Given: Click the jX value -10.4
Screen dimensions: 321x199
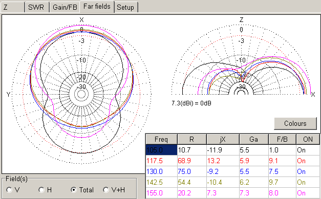Looking at the screenshot, I should (x=223, y=182).
